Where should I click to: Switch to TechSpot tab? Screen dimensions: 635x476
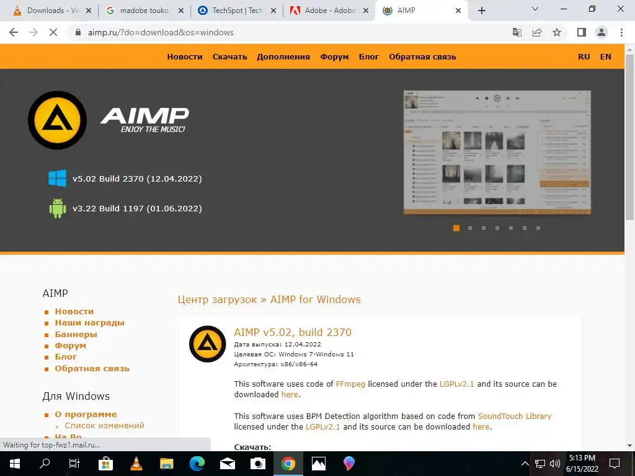pos(238,11)
